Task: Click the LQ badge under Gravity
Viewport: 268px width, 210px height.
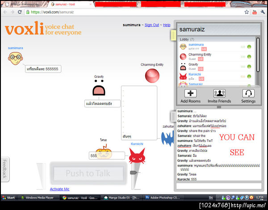Action: click(x=201, y=69)
